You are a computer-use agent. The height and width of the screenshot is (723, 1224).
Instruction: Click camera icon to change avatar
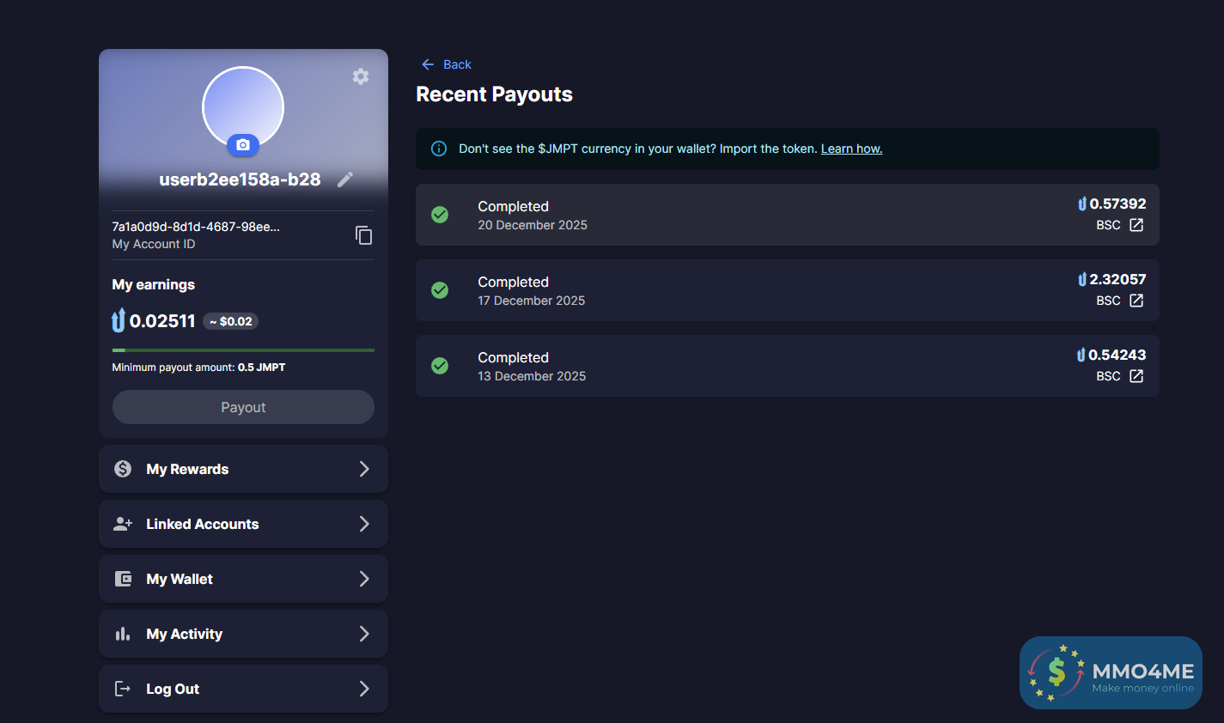(243, 145)
